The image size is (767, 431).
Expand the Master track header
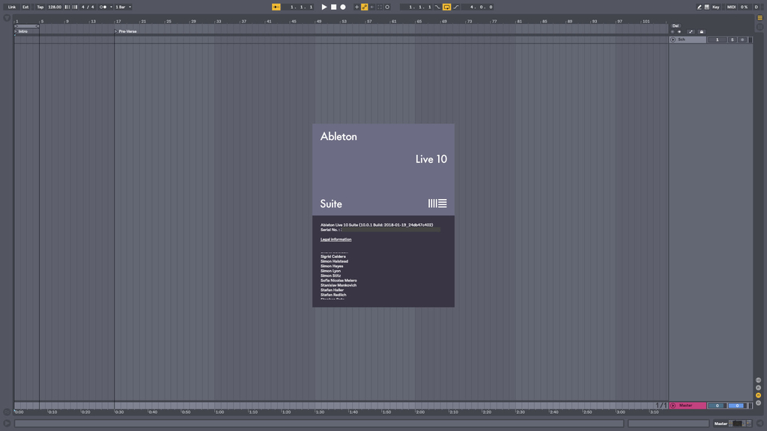coord(673,405)
